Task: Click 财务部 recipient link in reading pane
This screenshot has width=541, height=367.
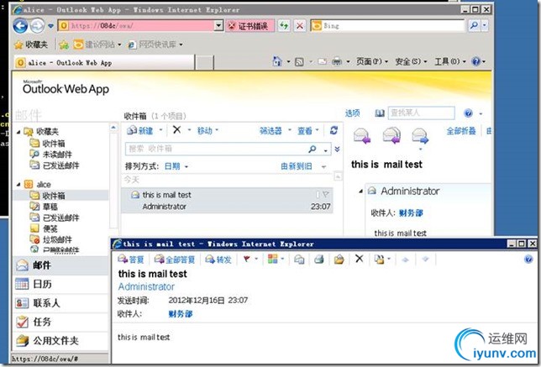Action: [x=411, y=213]
